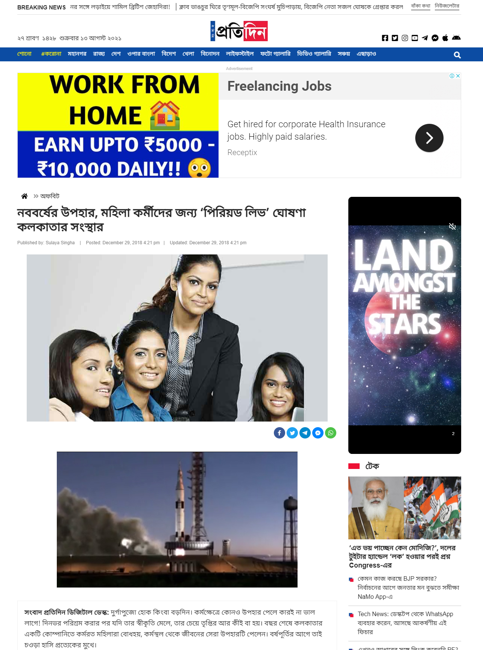The height and width of the screenshot is (650, 483).
Task: Open the এছাড়াও menu in the navigation bar
Action: [x=366, y=54]
